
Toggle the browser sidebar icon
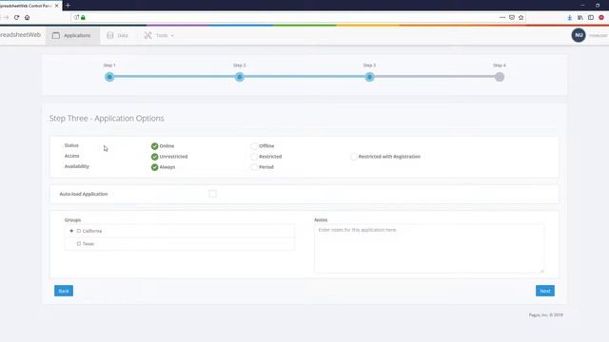[591, 17]
